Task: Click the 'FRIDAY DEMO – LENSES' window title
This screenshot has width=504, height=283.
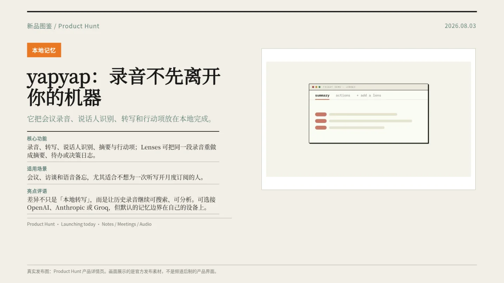Action: click(339, 87)
